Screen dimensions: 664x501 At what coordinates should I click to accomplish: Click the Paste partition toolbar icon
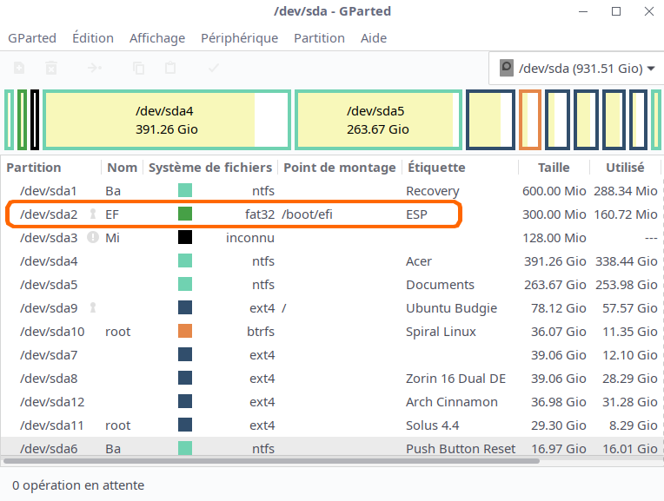pyautogui.click(x=171, y=68)
